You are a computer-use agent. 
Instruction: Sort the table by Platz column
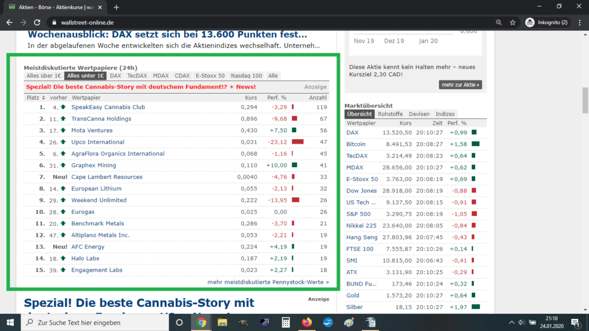(36, 98)
